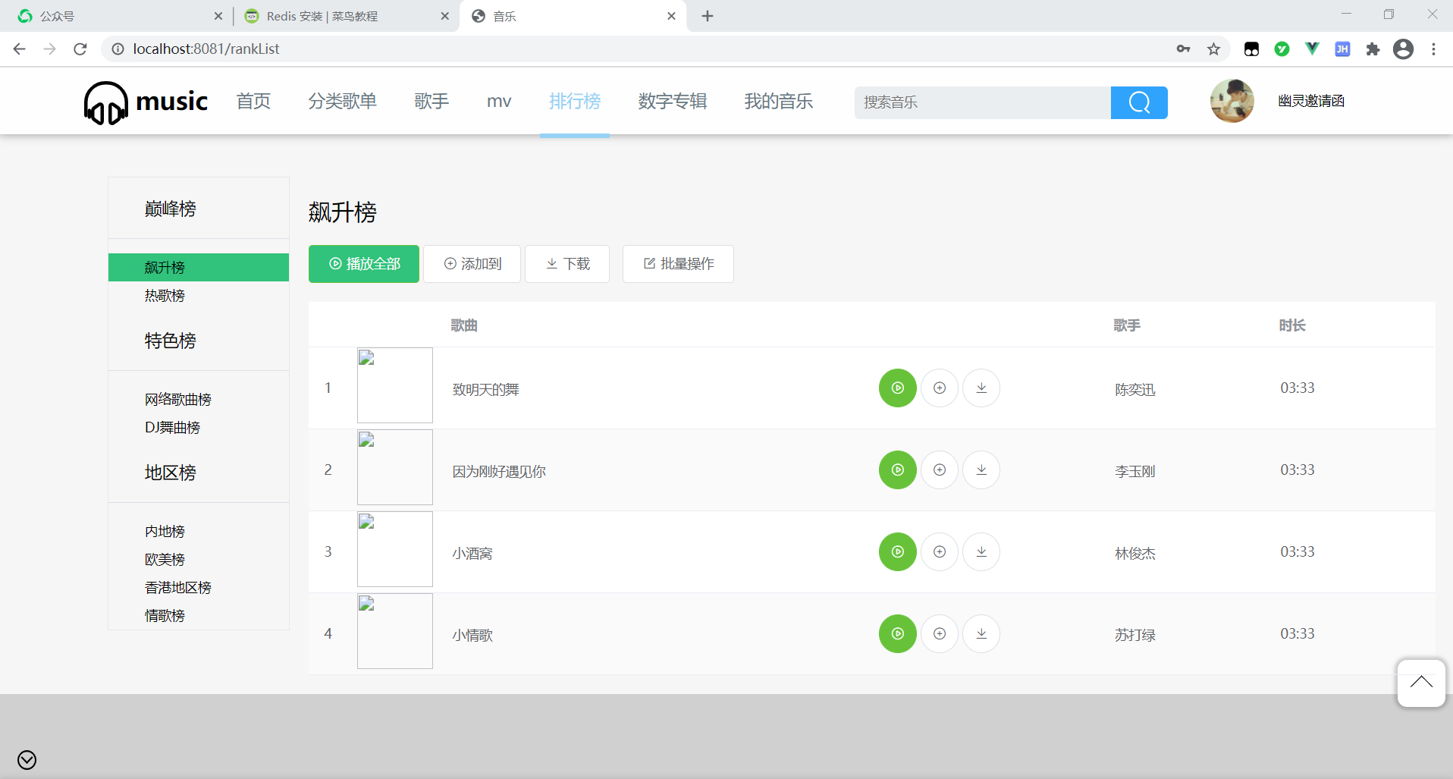This screenshot has height=779, width=1453.
Task: Open the saved passwords key icon
Action: 1183,49
